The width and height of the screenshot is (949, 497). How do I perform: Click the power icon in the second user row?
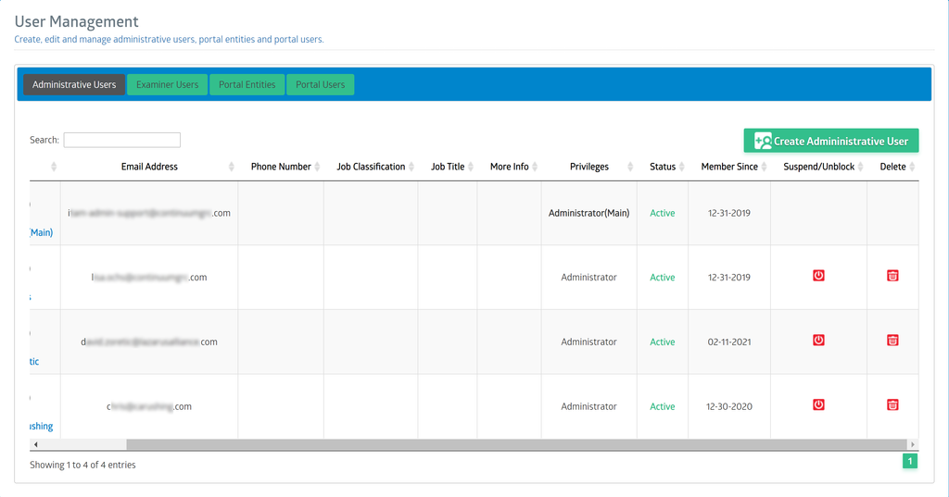click(x=818, y=276)
